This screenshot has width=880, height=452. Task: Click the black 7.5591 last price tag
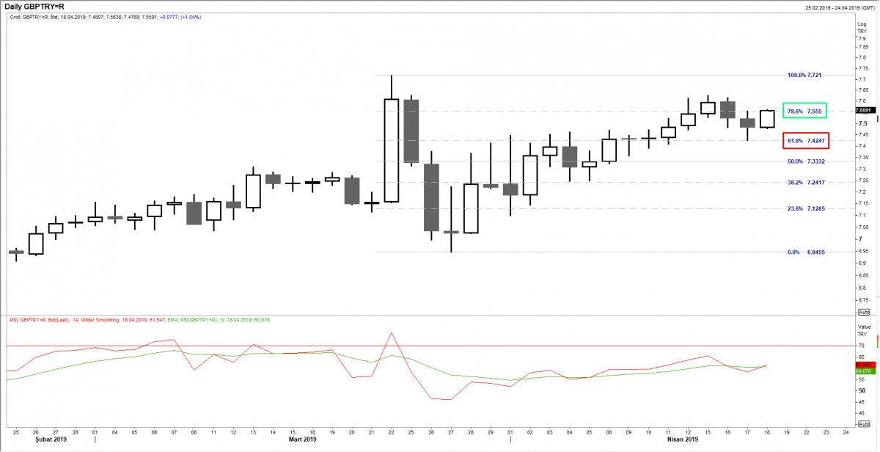(x=865, y=111)
